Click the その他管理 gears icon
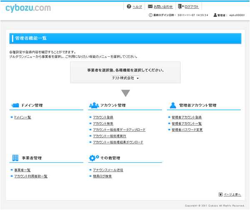 pyautogui.click(x=94, y=158)
